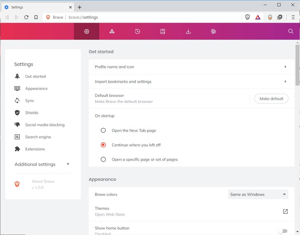Viewport: 300px width, 235px height.
Task: Click the Make default button
Action: [x=271, y=99]
